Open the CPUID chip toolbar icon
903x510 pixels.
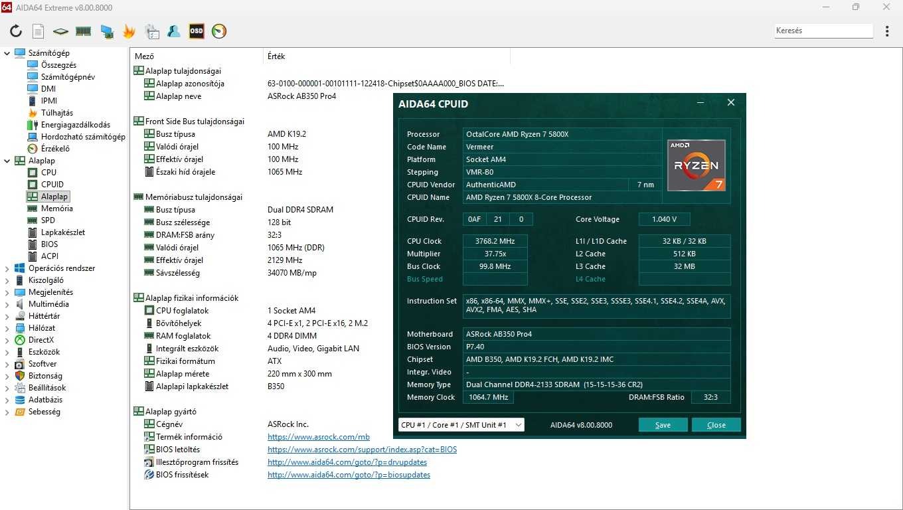click(60, 31)
